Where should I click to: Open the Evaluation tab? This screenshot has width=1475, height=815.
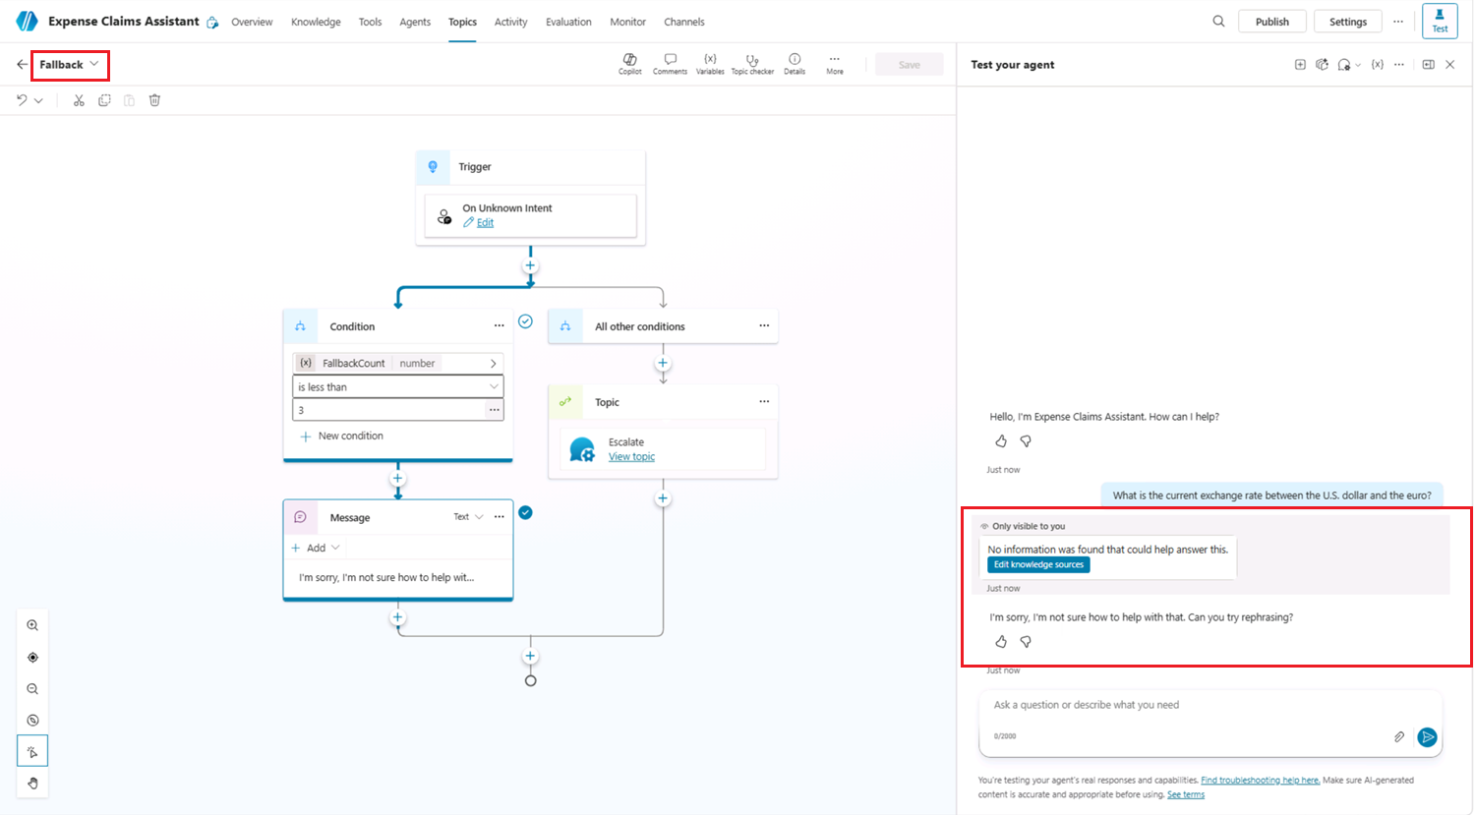point(568,22)
